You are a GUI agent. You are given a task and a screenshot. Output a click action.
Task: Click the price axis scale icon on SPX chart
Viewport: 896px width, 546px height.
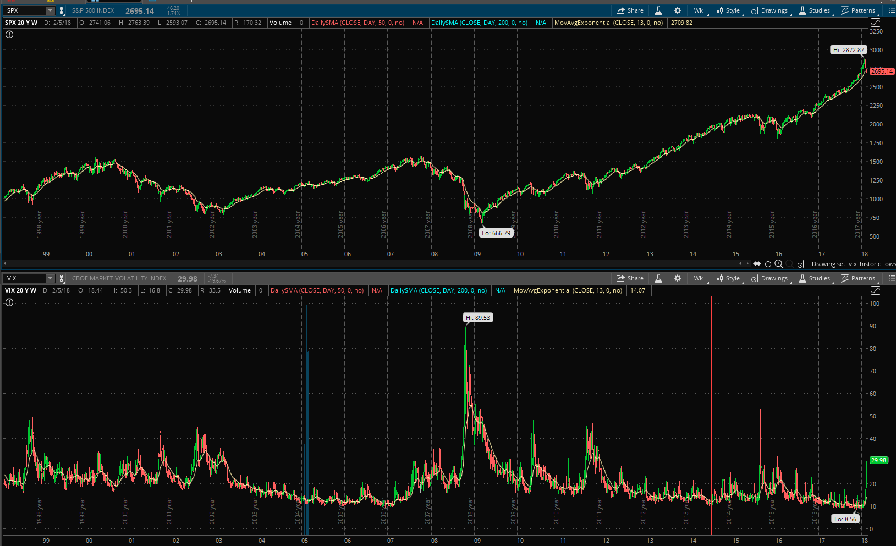(x=876, y=23)
